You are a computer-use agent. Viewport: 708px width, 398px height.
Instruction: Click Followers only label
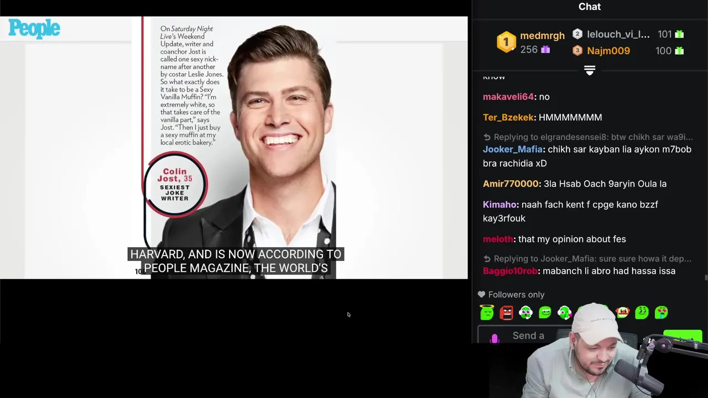tap(516, 295)
